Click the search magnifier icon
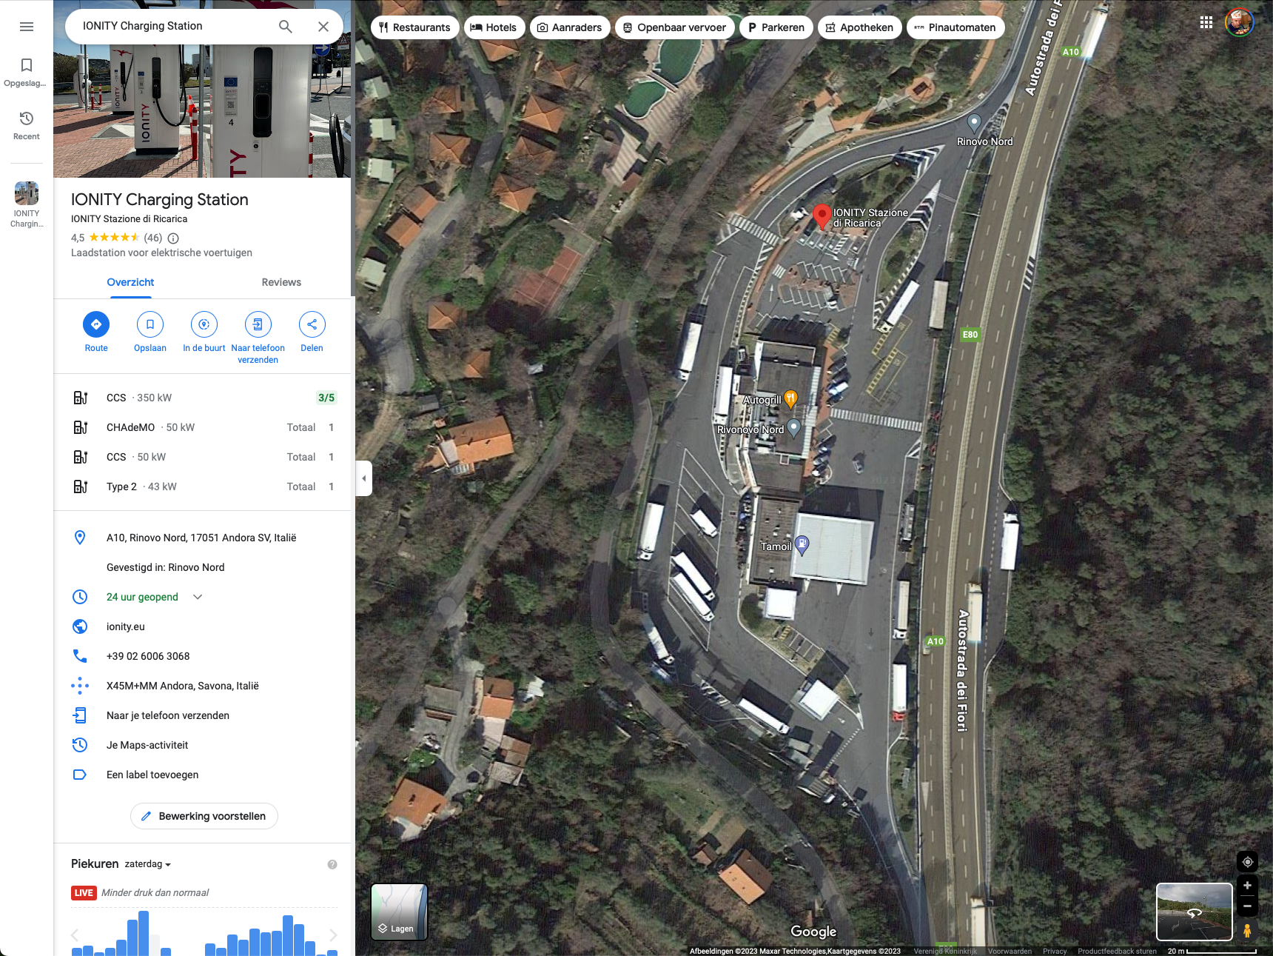Image resolution: width=1273 pixels, height=956 pixels. point(286,27)
